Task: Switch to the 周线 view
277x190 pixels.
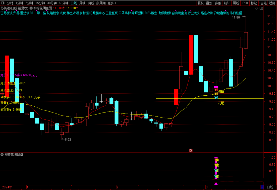Action: click(83, 3)
